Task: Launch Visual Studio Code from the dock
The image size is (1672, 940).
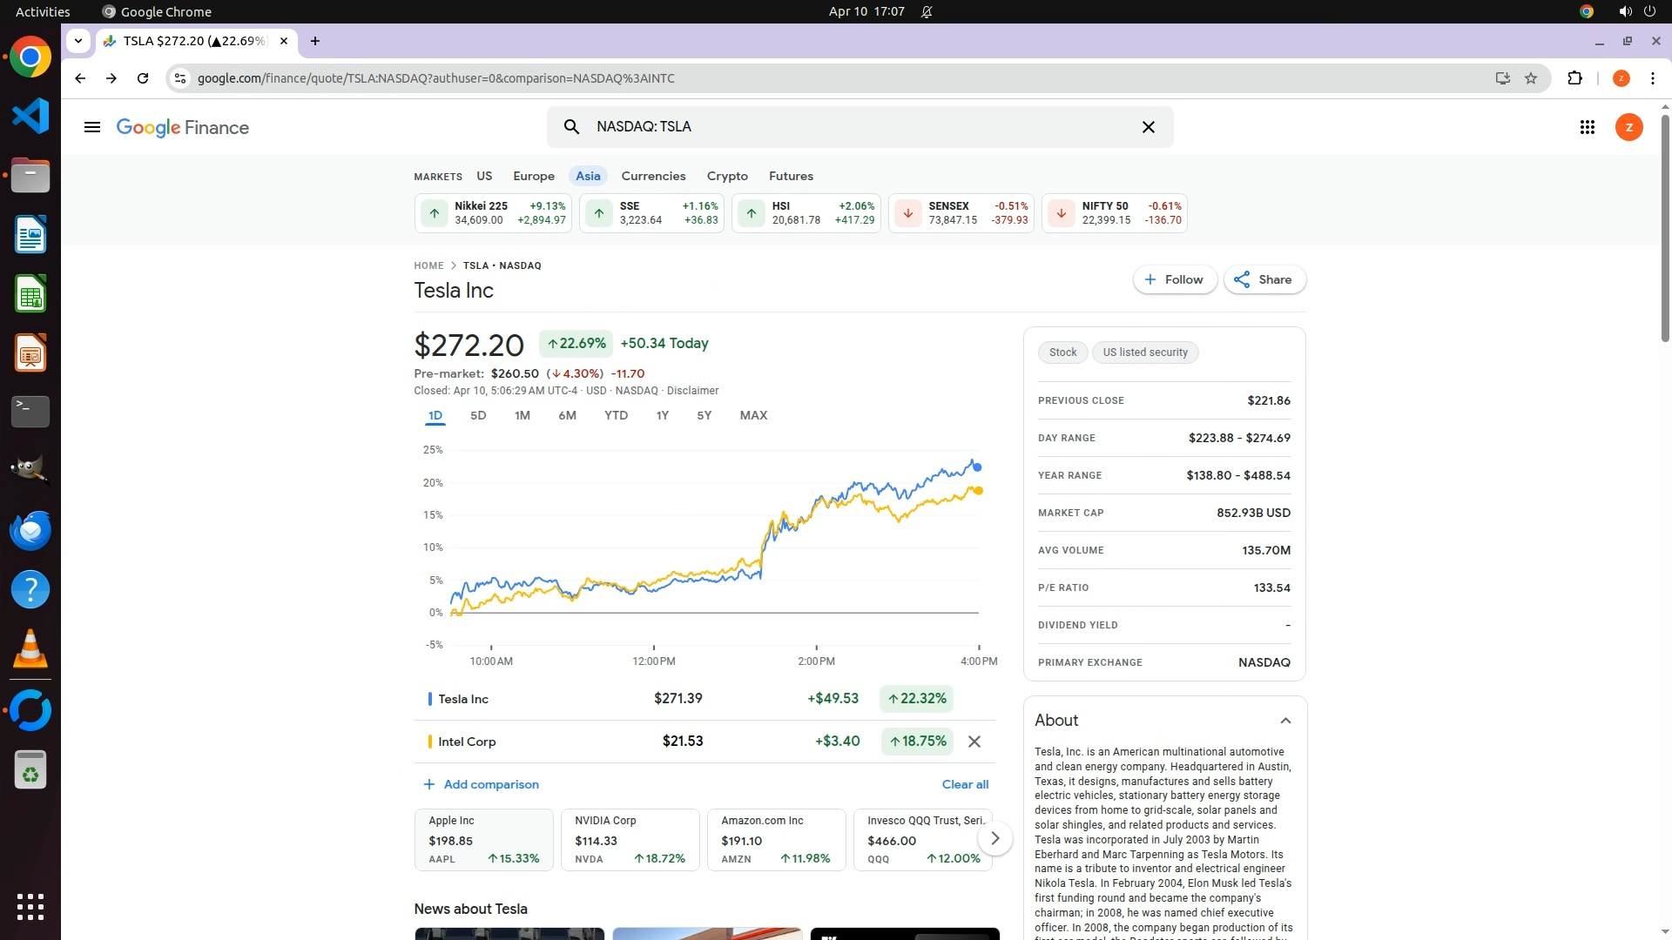Action: 30,116
